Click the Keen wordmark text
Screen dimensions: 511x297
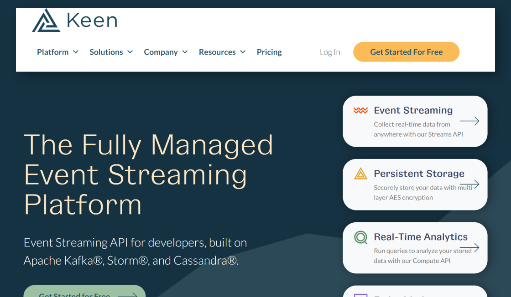92,20
